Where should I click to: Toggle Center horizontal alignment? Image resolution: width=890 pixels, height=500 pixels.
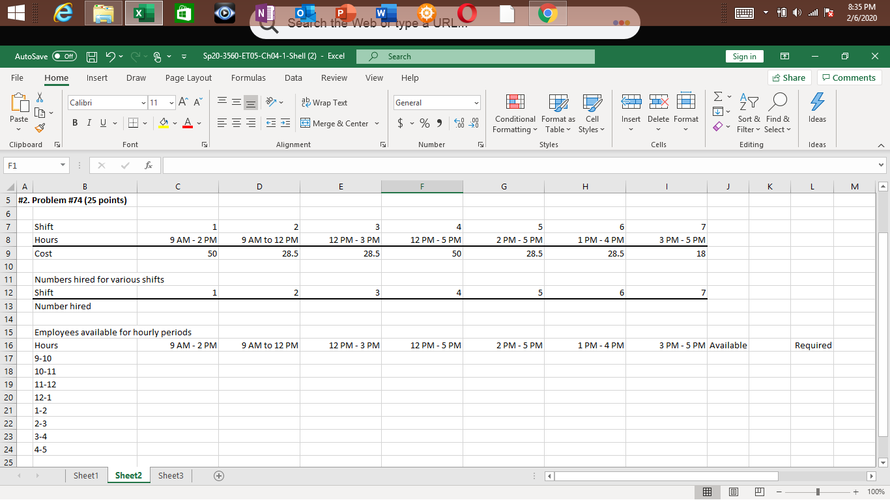click(x=237, y=123)
